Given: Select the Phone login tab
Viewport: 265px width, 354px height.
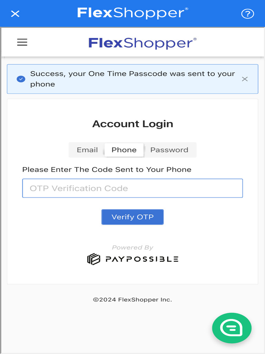Looking at the screenshot, I should [x=124, y=150].
